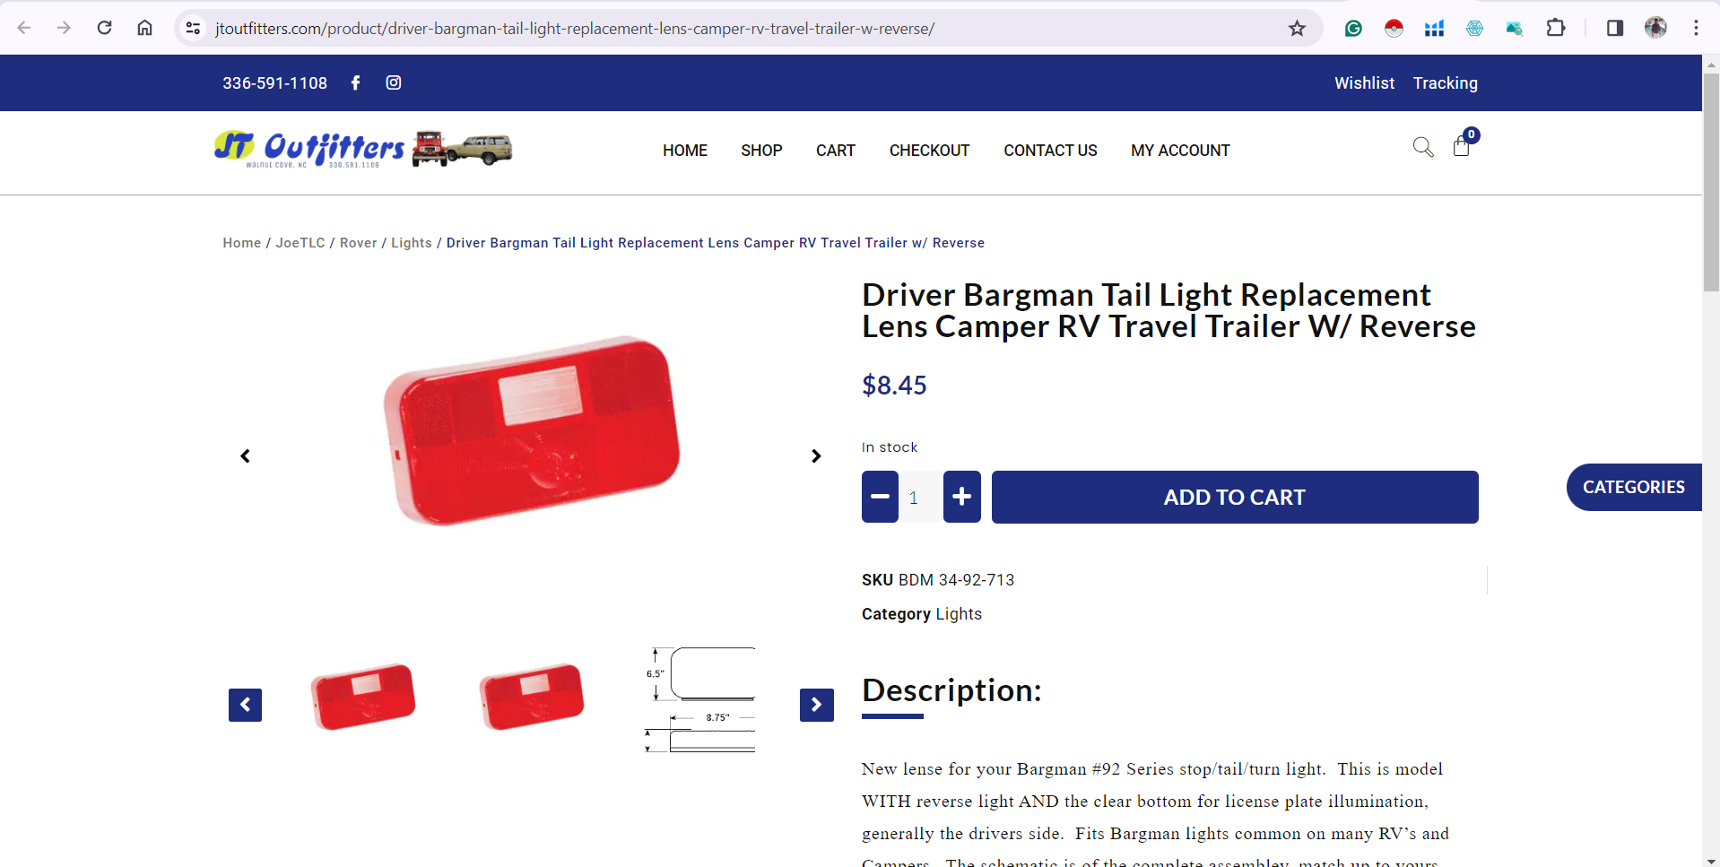Open the Facebook page icon

pyautogui.click(x=356, y=82)
